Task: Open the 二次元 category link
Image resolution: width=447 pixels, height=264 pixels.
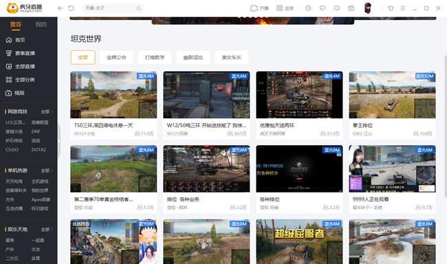Action: 12,258
